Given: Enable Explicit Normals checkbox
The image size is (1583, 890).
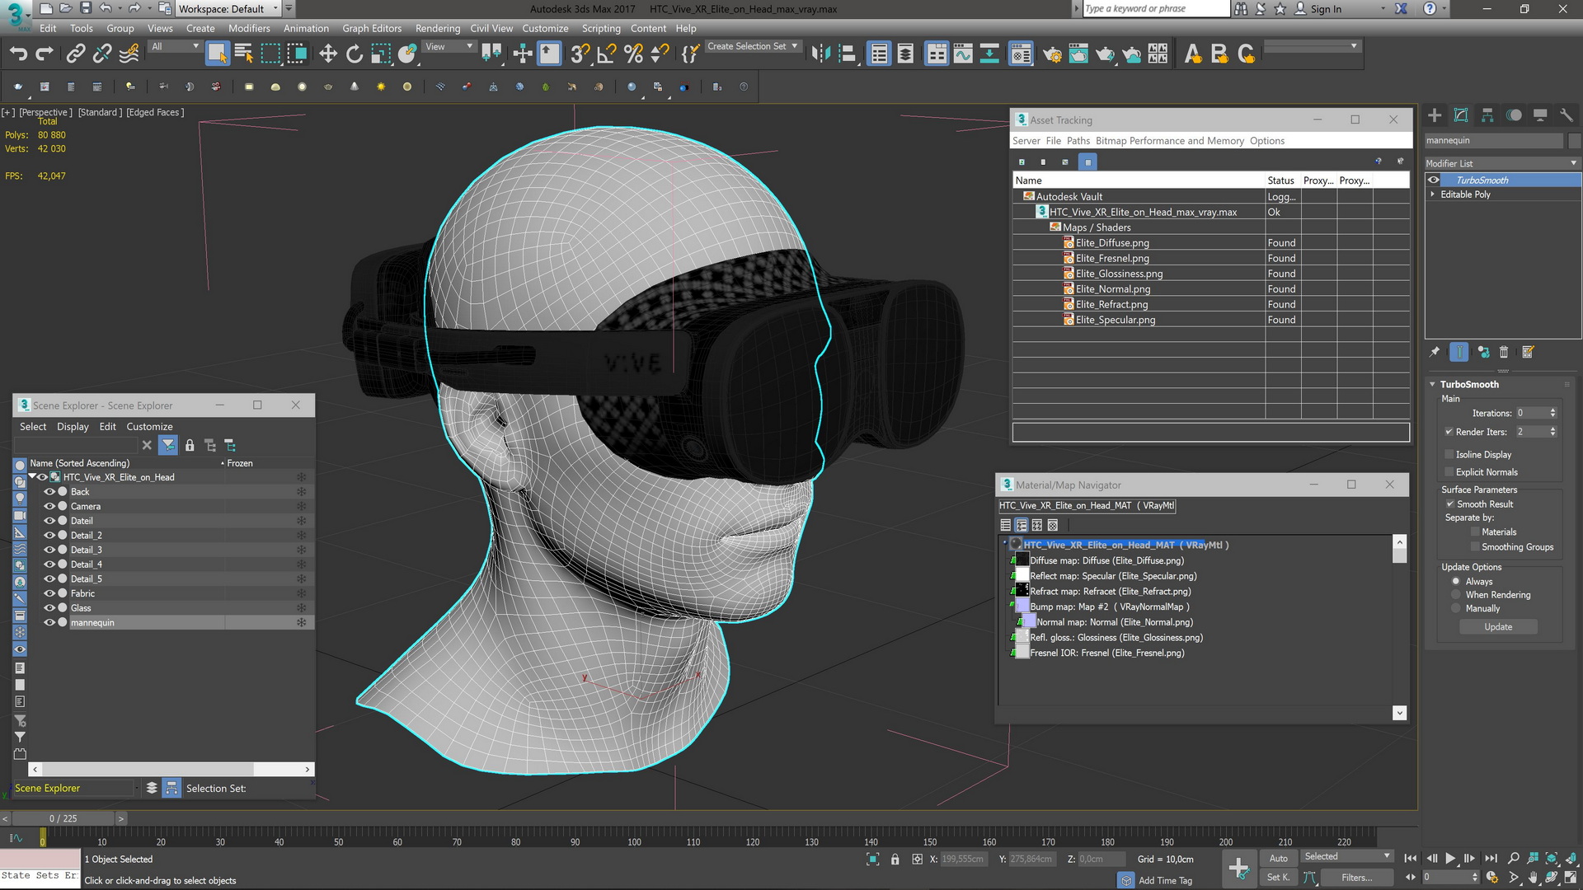Looking at the screenshot, I should [1449, 472].
